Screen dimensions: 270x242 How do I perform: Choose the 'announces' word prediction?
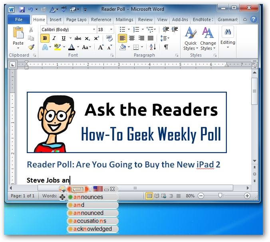(x=93, y=197)
